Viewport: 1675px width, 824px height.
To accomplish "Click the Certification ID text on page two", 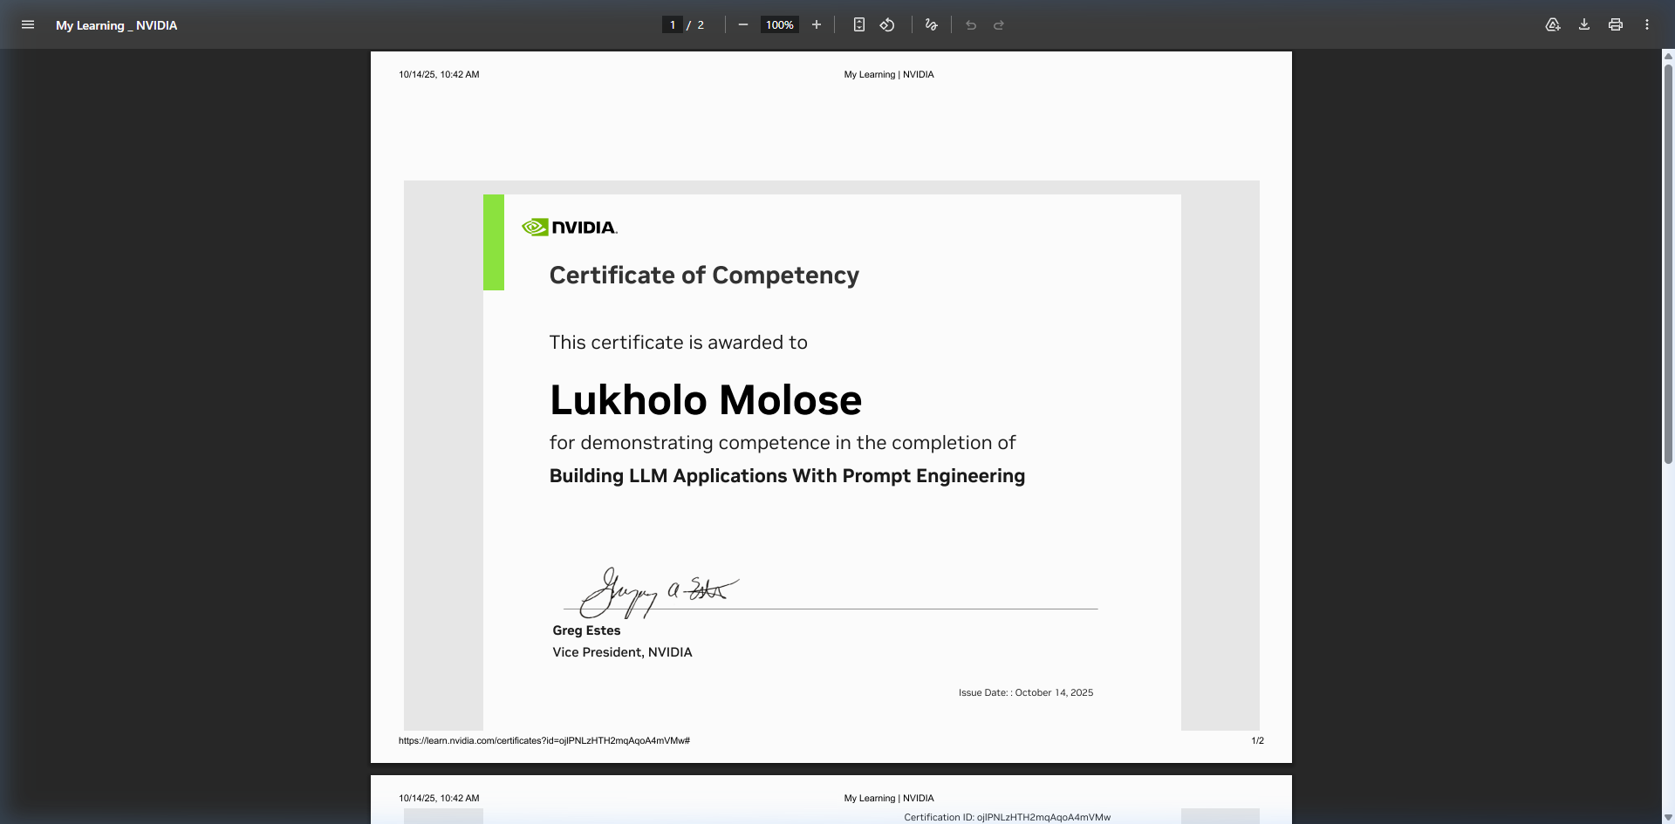I will point(1008,817).
